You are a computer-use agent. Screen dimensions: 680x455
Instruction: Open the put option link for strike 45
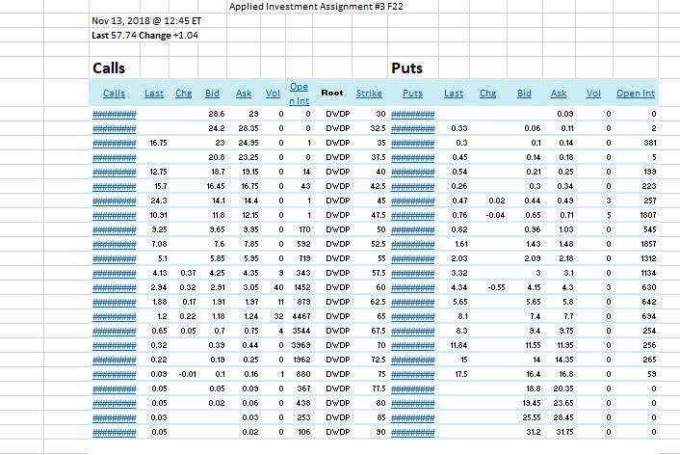point(413,201)
